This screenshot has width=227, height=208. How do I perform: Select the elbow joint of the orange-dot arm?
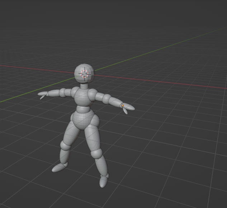106,99
